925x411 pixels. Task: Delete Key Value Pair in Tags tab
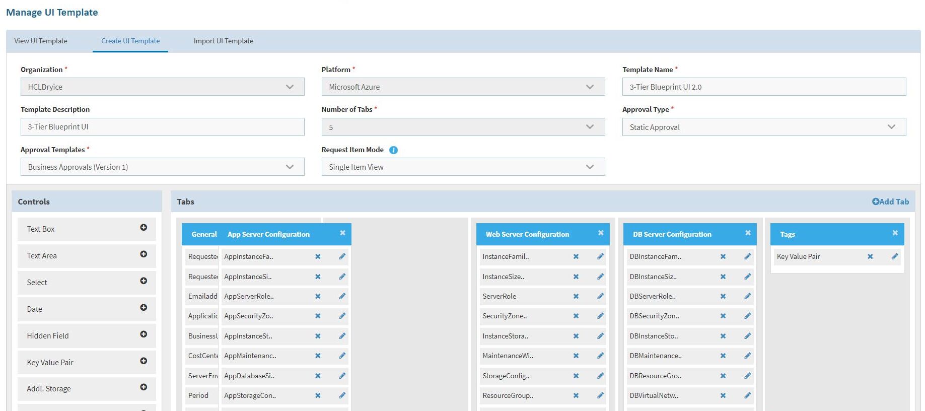(870, 256)
